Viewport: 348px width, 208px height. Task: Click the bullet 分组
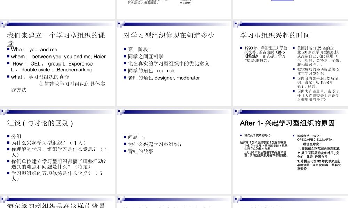[16, 136]
